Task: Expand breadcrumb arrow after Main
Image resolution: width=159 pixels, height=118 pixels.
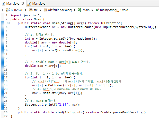Action: coord(92,10)
